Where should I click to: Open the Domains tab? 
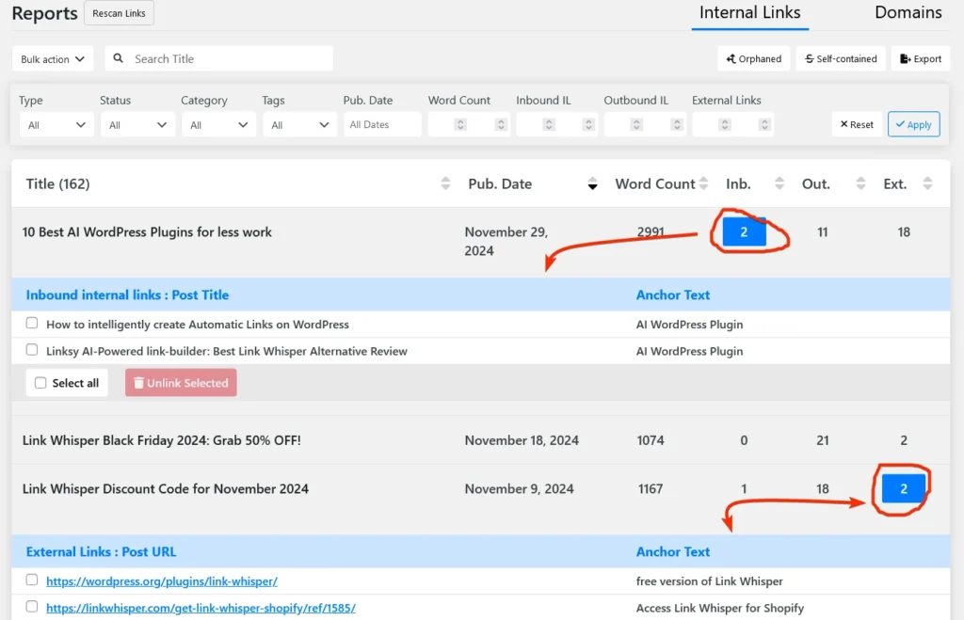[908, 13]
